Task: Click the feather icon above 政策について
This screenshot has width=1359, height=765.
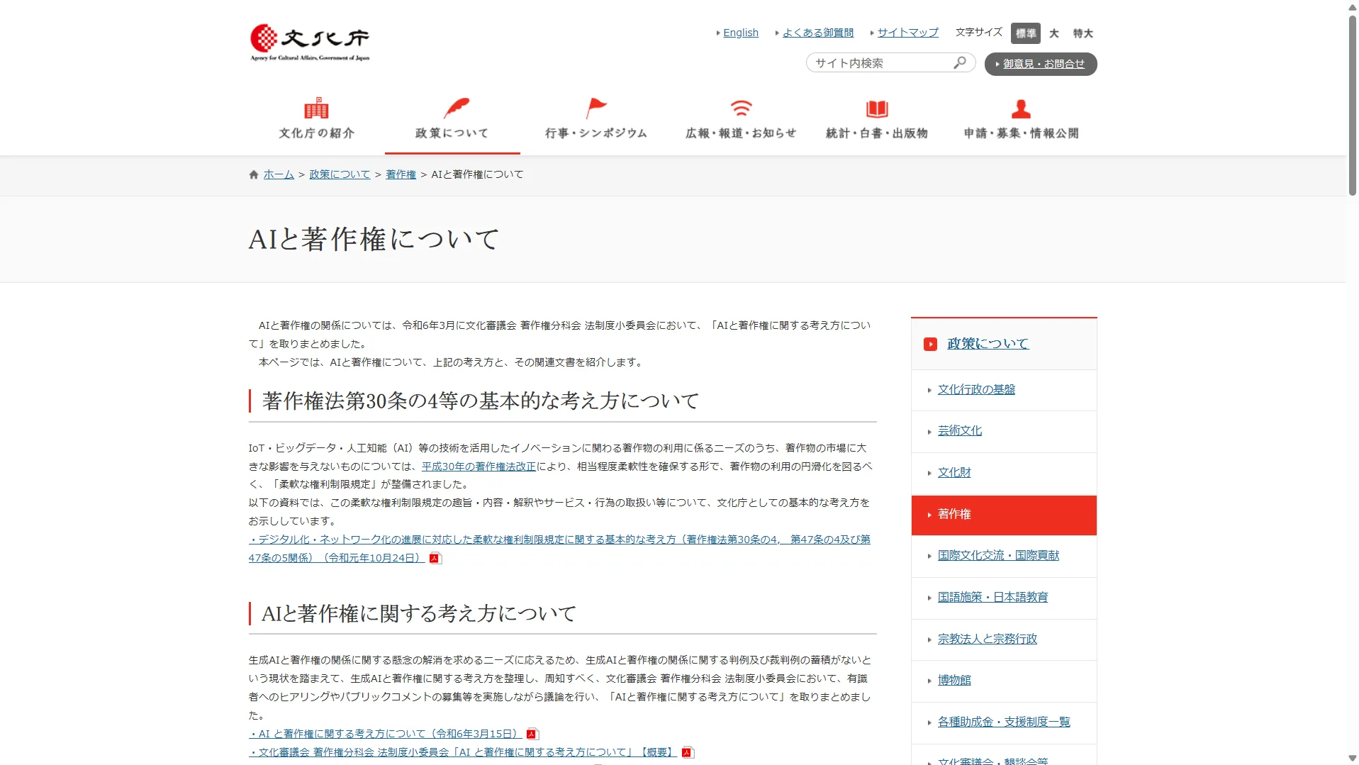Action: click(x=456, y=108)
